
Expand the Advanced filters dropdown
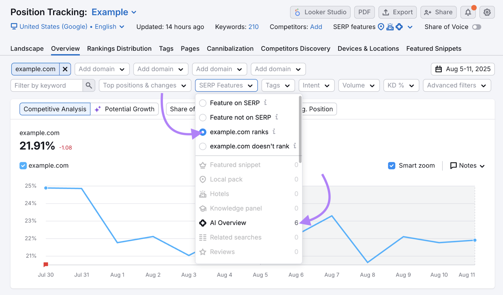[456, 85]
